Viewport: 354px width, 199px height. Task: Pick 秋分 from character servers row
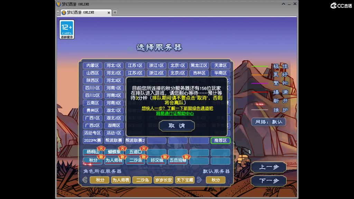click(x=100, y=180)
